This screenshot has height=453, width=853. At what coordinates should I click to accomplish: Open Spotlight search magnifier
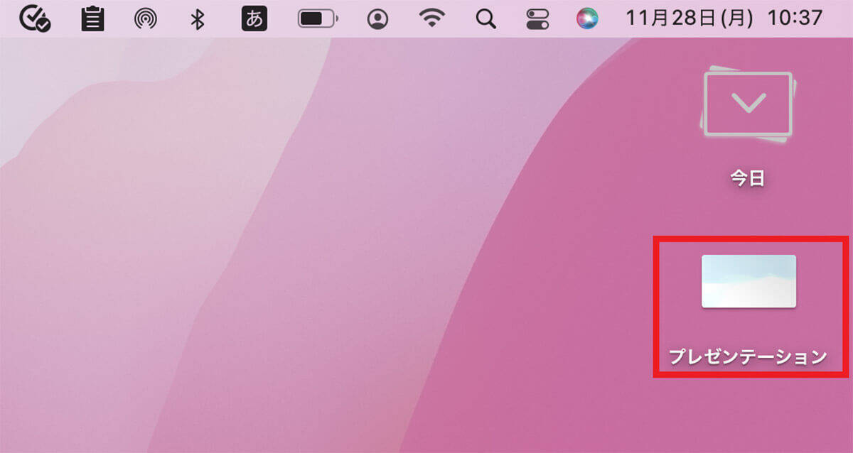pos(485,19)
